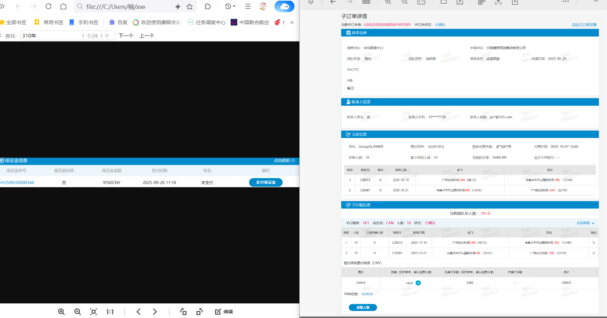Expand the hidden bookmarks overflow chevron
The width and height of the screenshot is (607, 318).
point(292,23)
